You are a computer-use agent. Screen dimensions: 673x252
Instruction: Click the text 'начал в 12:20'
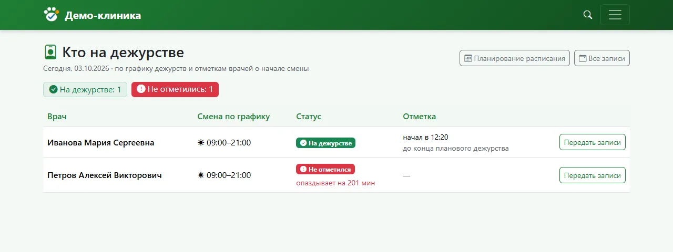click(x=425, y=137)
